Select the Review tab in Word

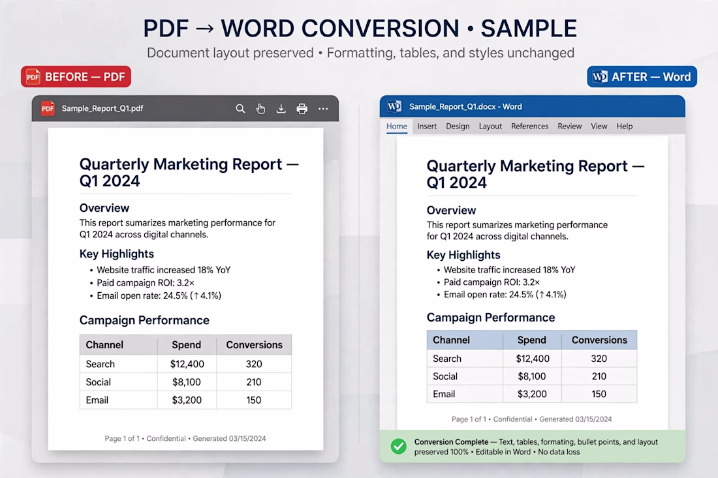[570, 127]
